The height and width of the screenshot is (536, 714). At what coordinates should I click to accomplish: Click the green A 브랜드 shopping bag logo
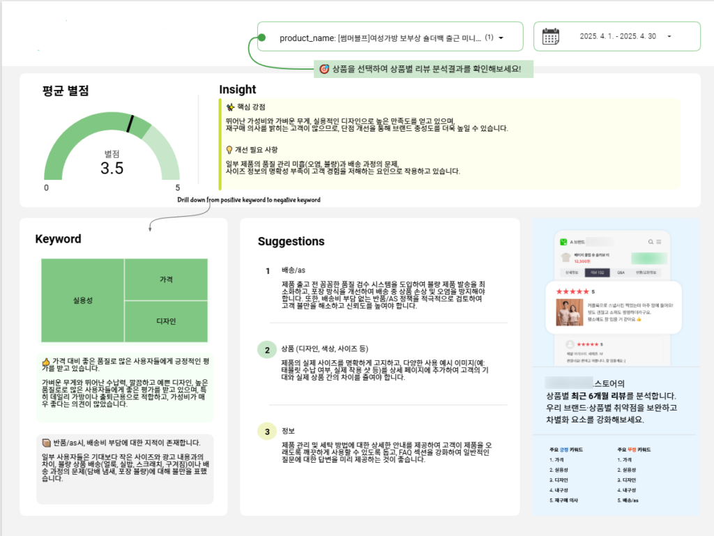[x=562, y=242]
